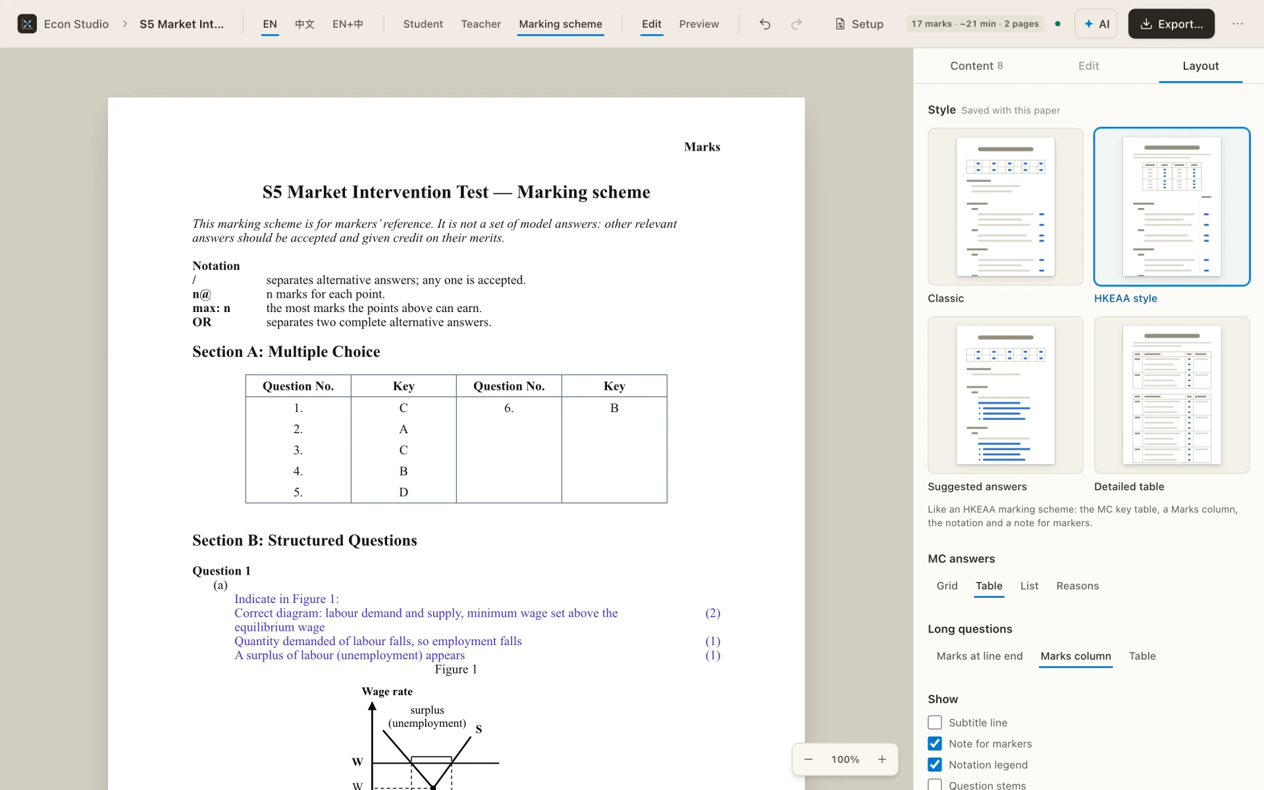Switch to the Content tab
The width and height of the screenshot is (1264, 790).
[x=976, y=66]
